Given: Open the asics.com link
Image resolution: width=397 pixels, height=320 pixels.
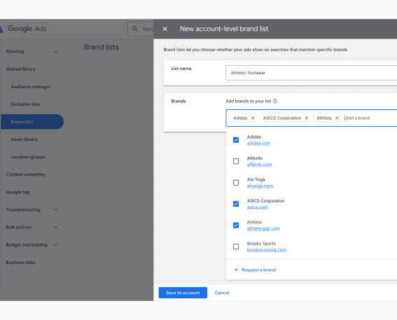Looking at the screenshot, I should click(x=257, y=207).
